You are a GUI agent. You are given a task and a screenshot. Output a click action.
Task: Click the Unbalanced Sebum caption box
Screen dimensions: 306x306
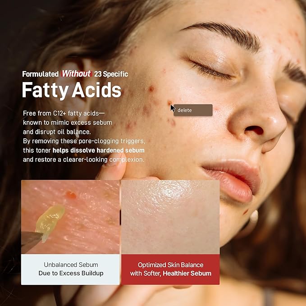pyautogui.click(x=70, y=269)
